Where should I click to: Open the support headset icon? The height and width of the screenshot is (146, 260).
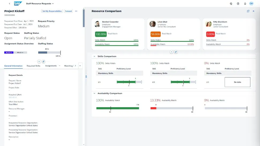231,4
